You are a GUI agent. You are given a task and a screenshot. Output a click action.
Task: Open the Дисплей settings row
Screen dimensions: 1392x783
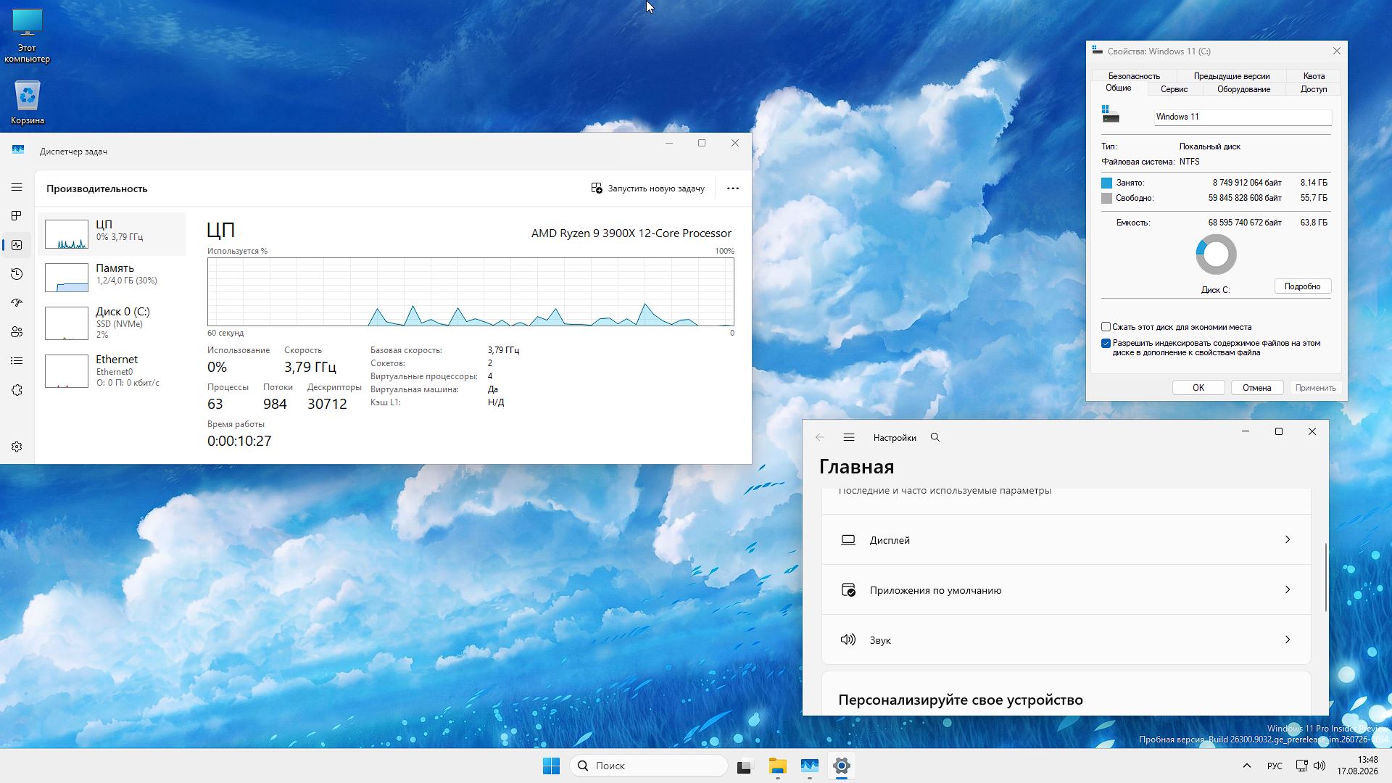(x=1066, y=540)
